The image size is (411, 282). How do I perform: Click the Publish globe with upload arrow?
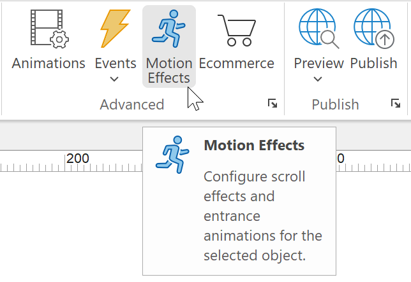(x=374, y=29)
